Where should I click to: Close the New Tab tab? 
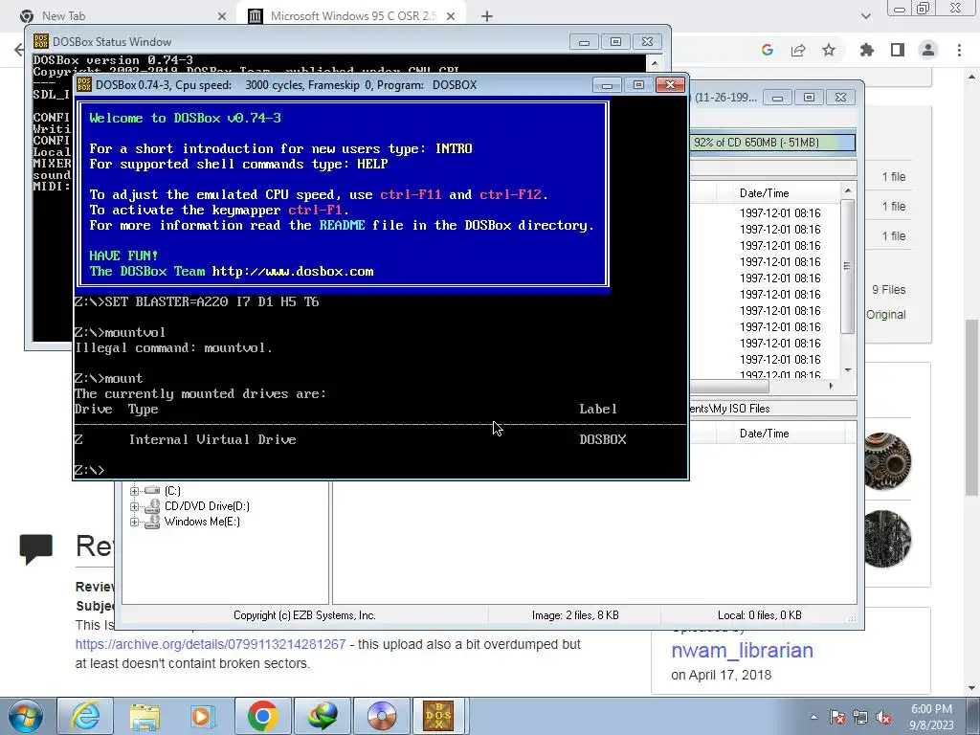(222, 16)
